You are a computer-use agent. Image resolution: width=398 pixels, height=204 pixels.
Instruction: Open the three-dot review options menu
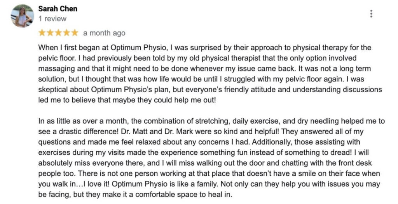372,14
